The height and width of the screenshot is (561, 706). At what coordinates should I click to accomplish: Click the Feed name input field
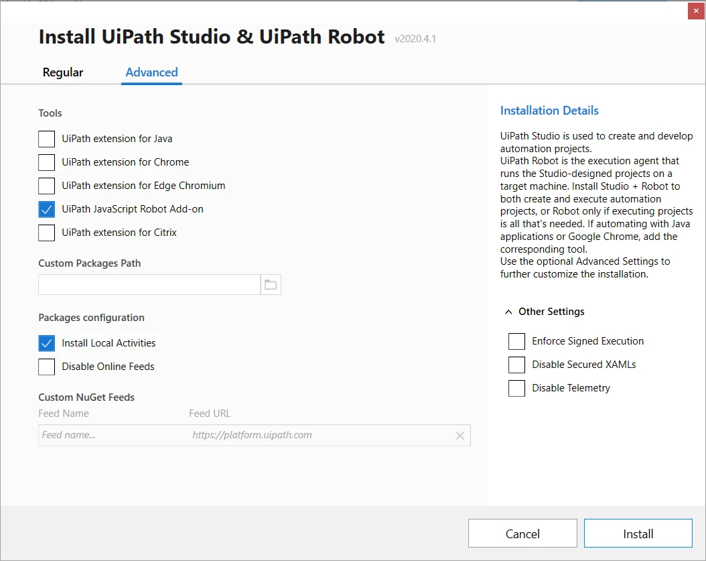point(113,435)
